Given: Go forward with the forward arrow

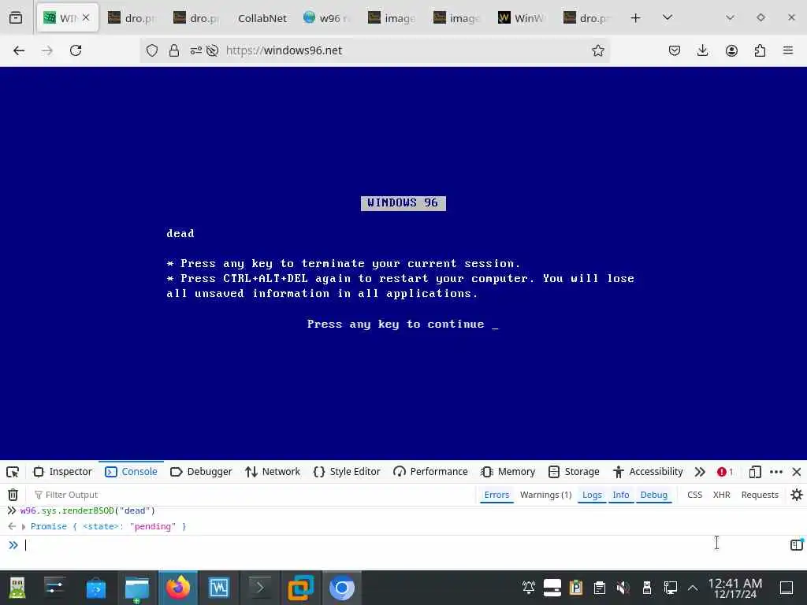Looking at the screenshot, I should pyautogui.click(x=47, y=50).
